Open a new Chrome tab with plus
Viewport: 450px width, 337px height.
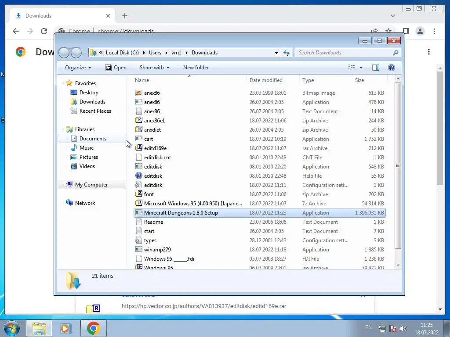pos(124,16)
